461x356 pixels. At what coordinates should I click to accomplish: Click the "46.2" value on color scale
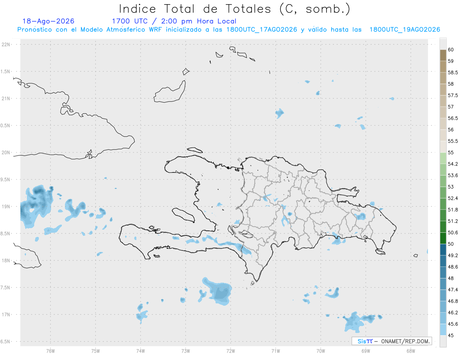tap(453, 313)
